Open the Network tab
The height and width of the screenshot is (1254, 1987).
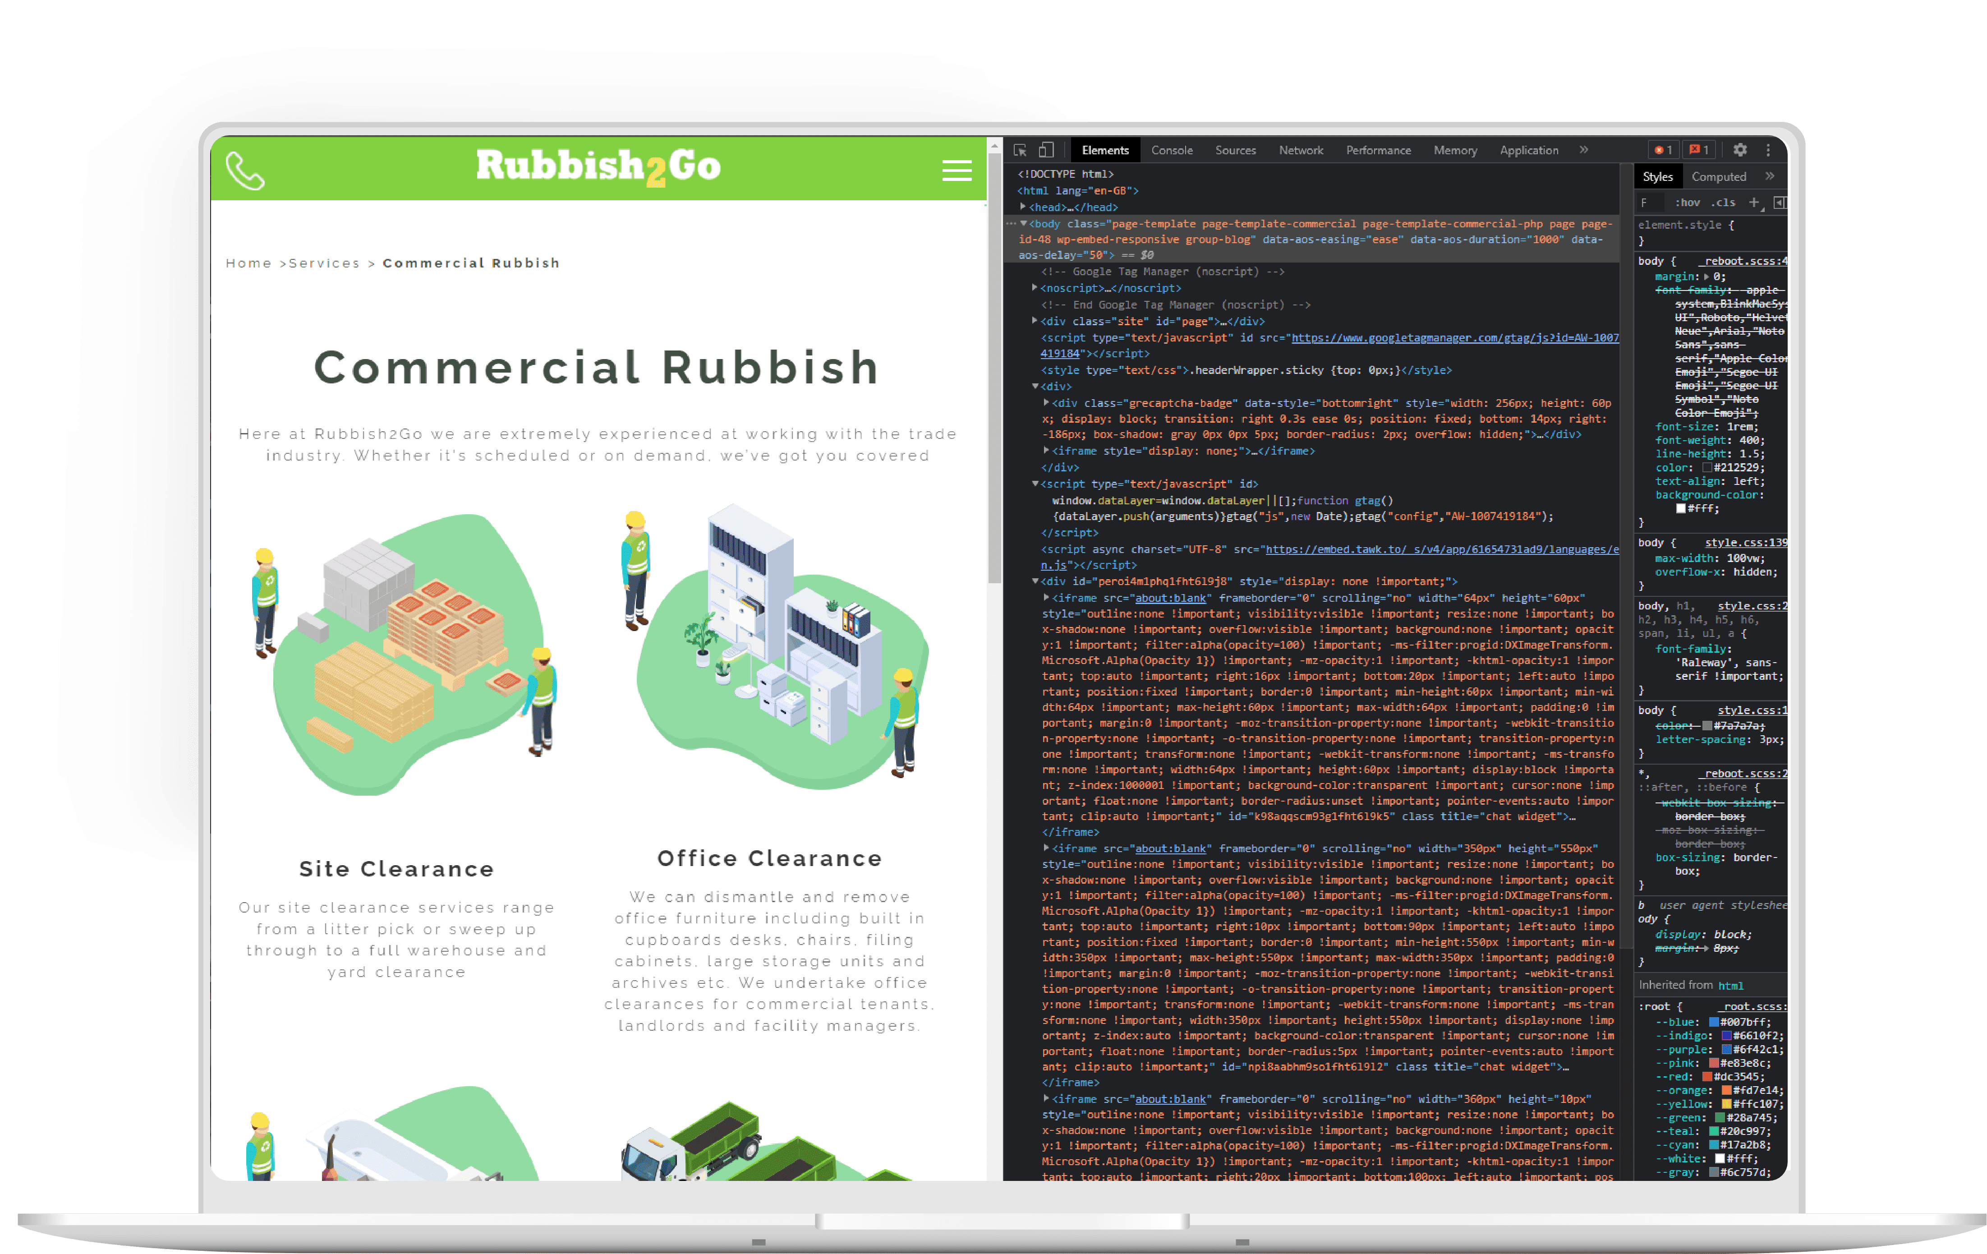click(1301, 150)
